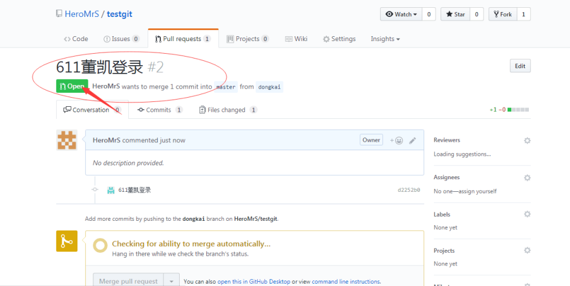Viewport: 570px width, 286px height.
Task: Click the commit author avatar icon
Action: coord(111,190)
